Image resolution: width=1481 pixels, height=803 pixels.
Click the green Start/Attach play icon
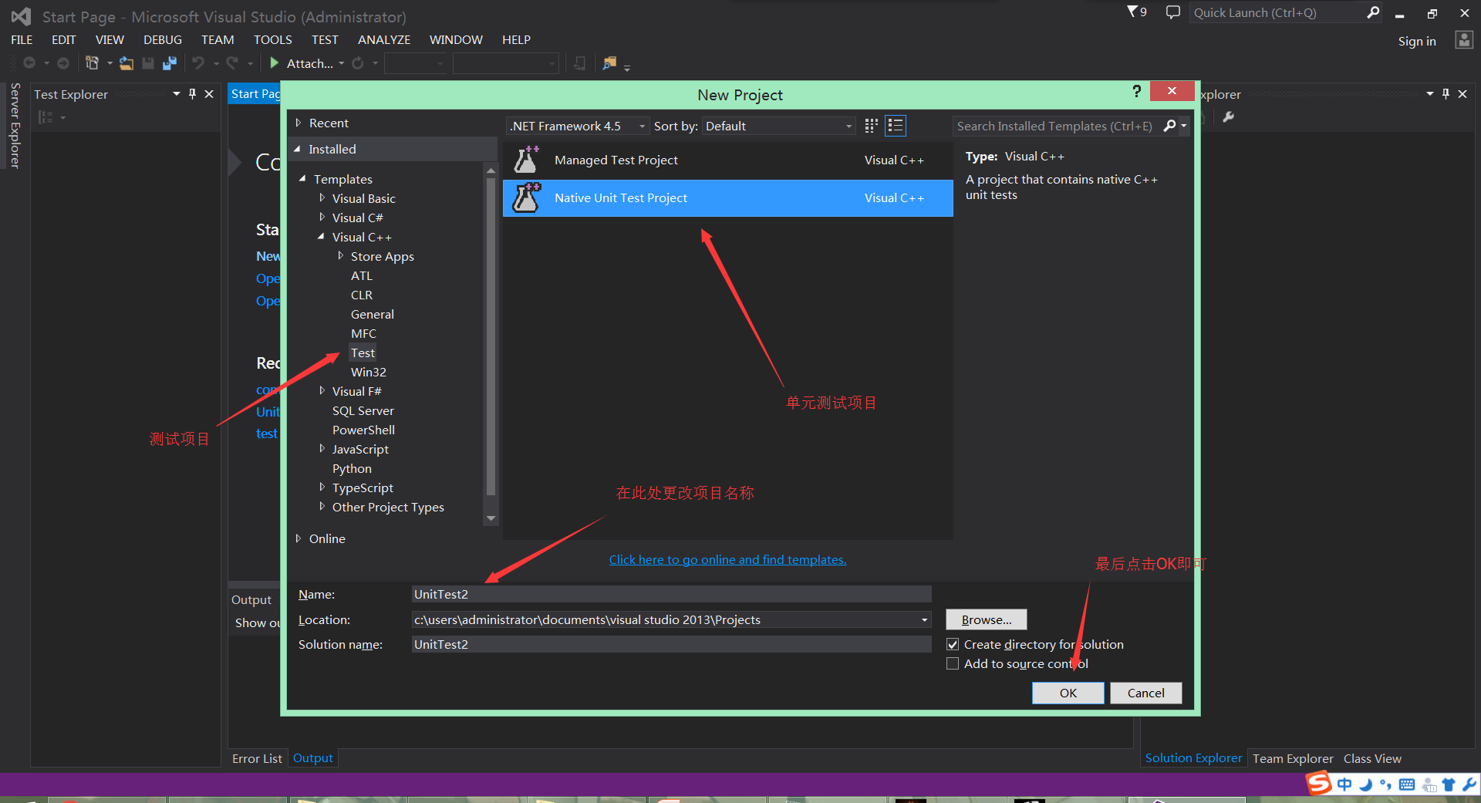pyautogui.click(x=274, y=63)
